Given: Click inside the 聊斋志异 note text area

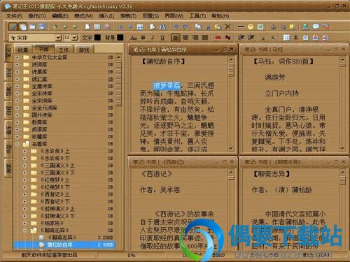Looking at the screenshot, I should tap(291, 208).
